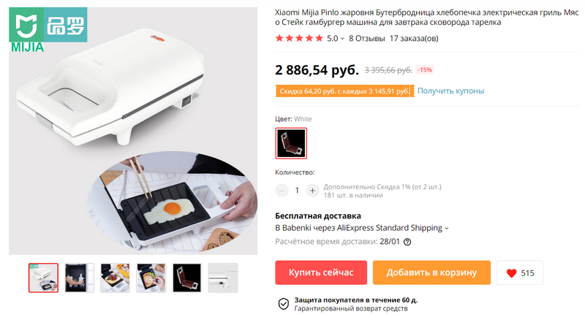Image resolution: width=585 pixels, height=317 pixels.
Task: Select the third thumbnail showing sandwich
Action: pyautogui.click(x=115, y=278)
